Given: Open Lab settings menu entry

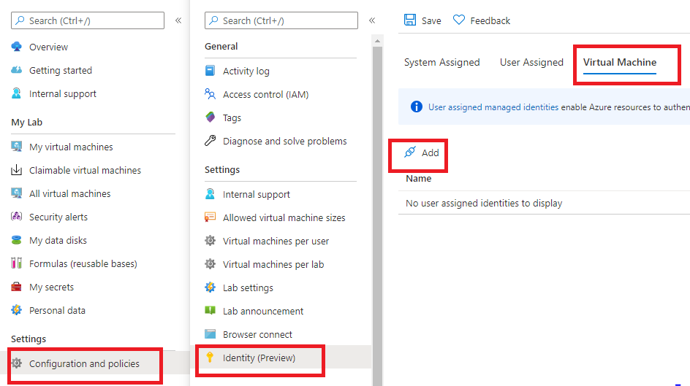Looking at the screenshot, I should [248, 287].
